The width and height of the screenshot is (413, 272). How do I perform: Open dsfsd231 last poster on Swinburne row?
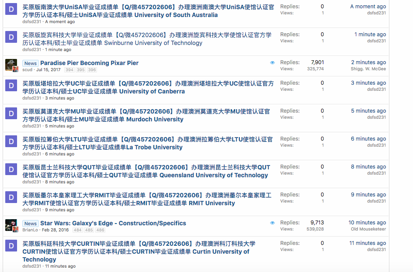[x=377, y=41]
